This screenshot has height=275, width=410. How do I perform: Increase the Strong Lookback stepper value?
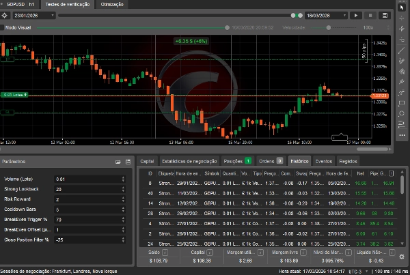[x=123, y=187]
